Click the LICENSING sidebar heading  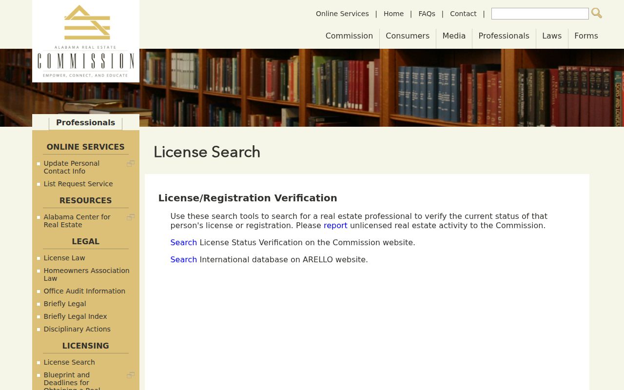coord(85,346)
